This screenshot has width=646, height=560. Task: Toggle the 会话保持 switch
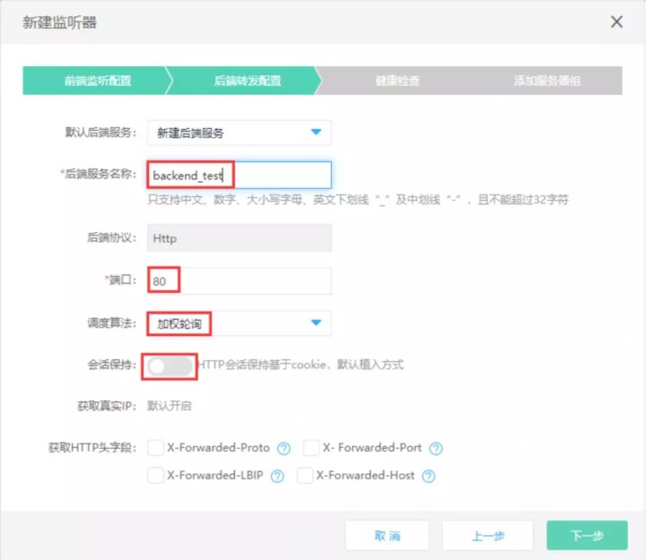(x=170, y=366)
